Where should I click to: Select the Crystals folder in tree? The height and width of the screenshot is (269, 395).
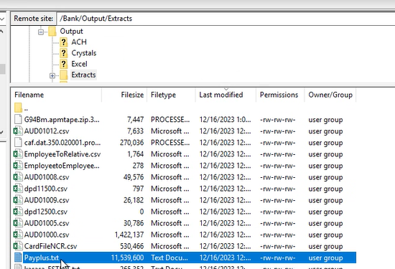click(x=83, y=53)
